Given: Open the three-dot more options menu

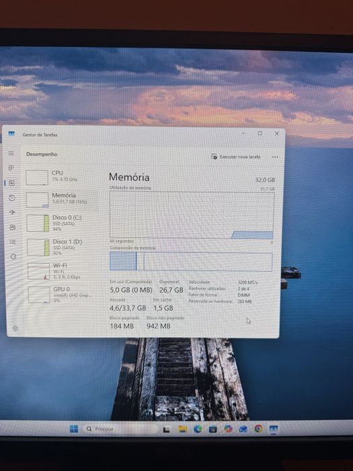Looking at the screenshot, I should [x=275, y=157].
